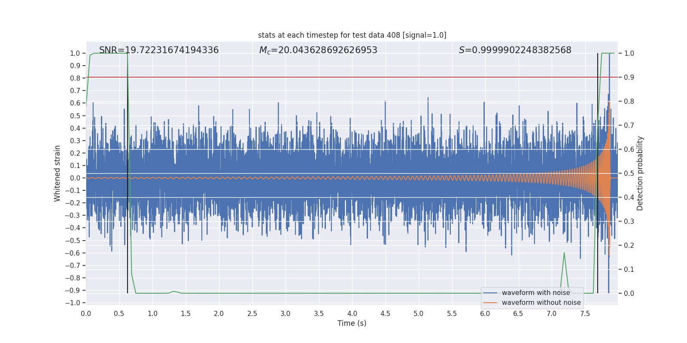
Task: Click the plot title about test data 408
Action: [x=352, y=35]
